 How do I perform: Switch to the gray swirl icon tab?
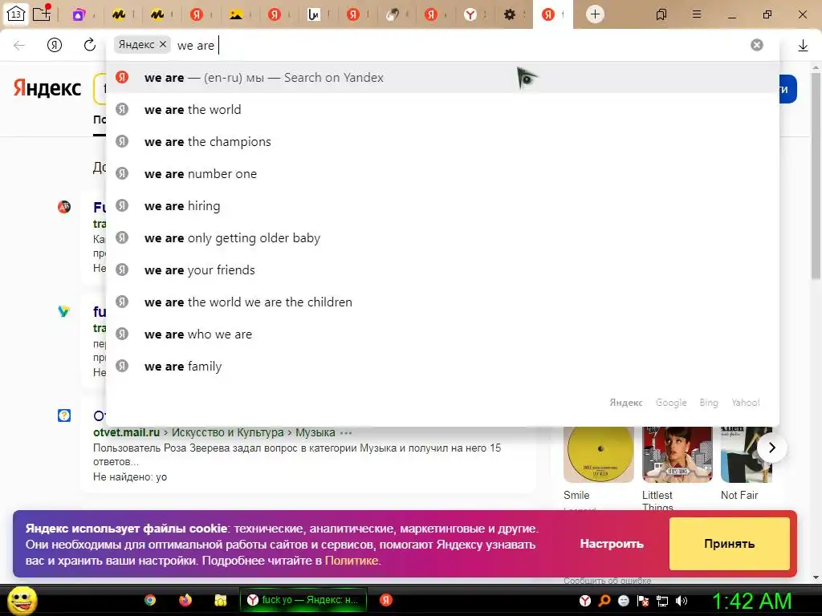pyautogui.click(x=392, y=14)
